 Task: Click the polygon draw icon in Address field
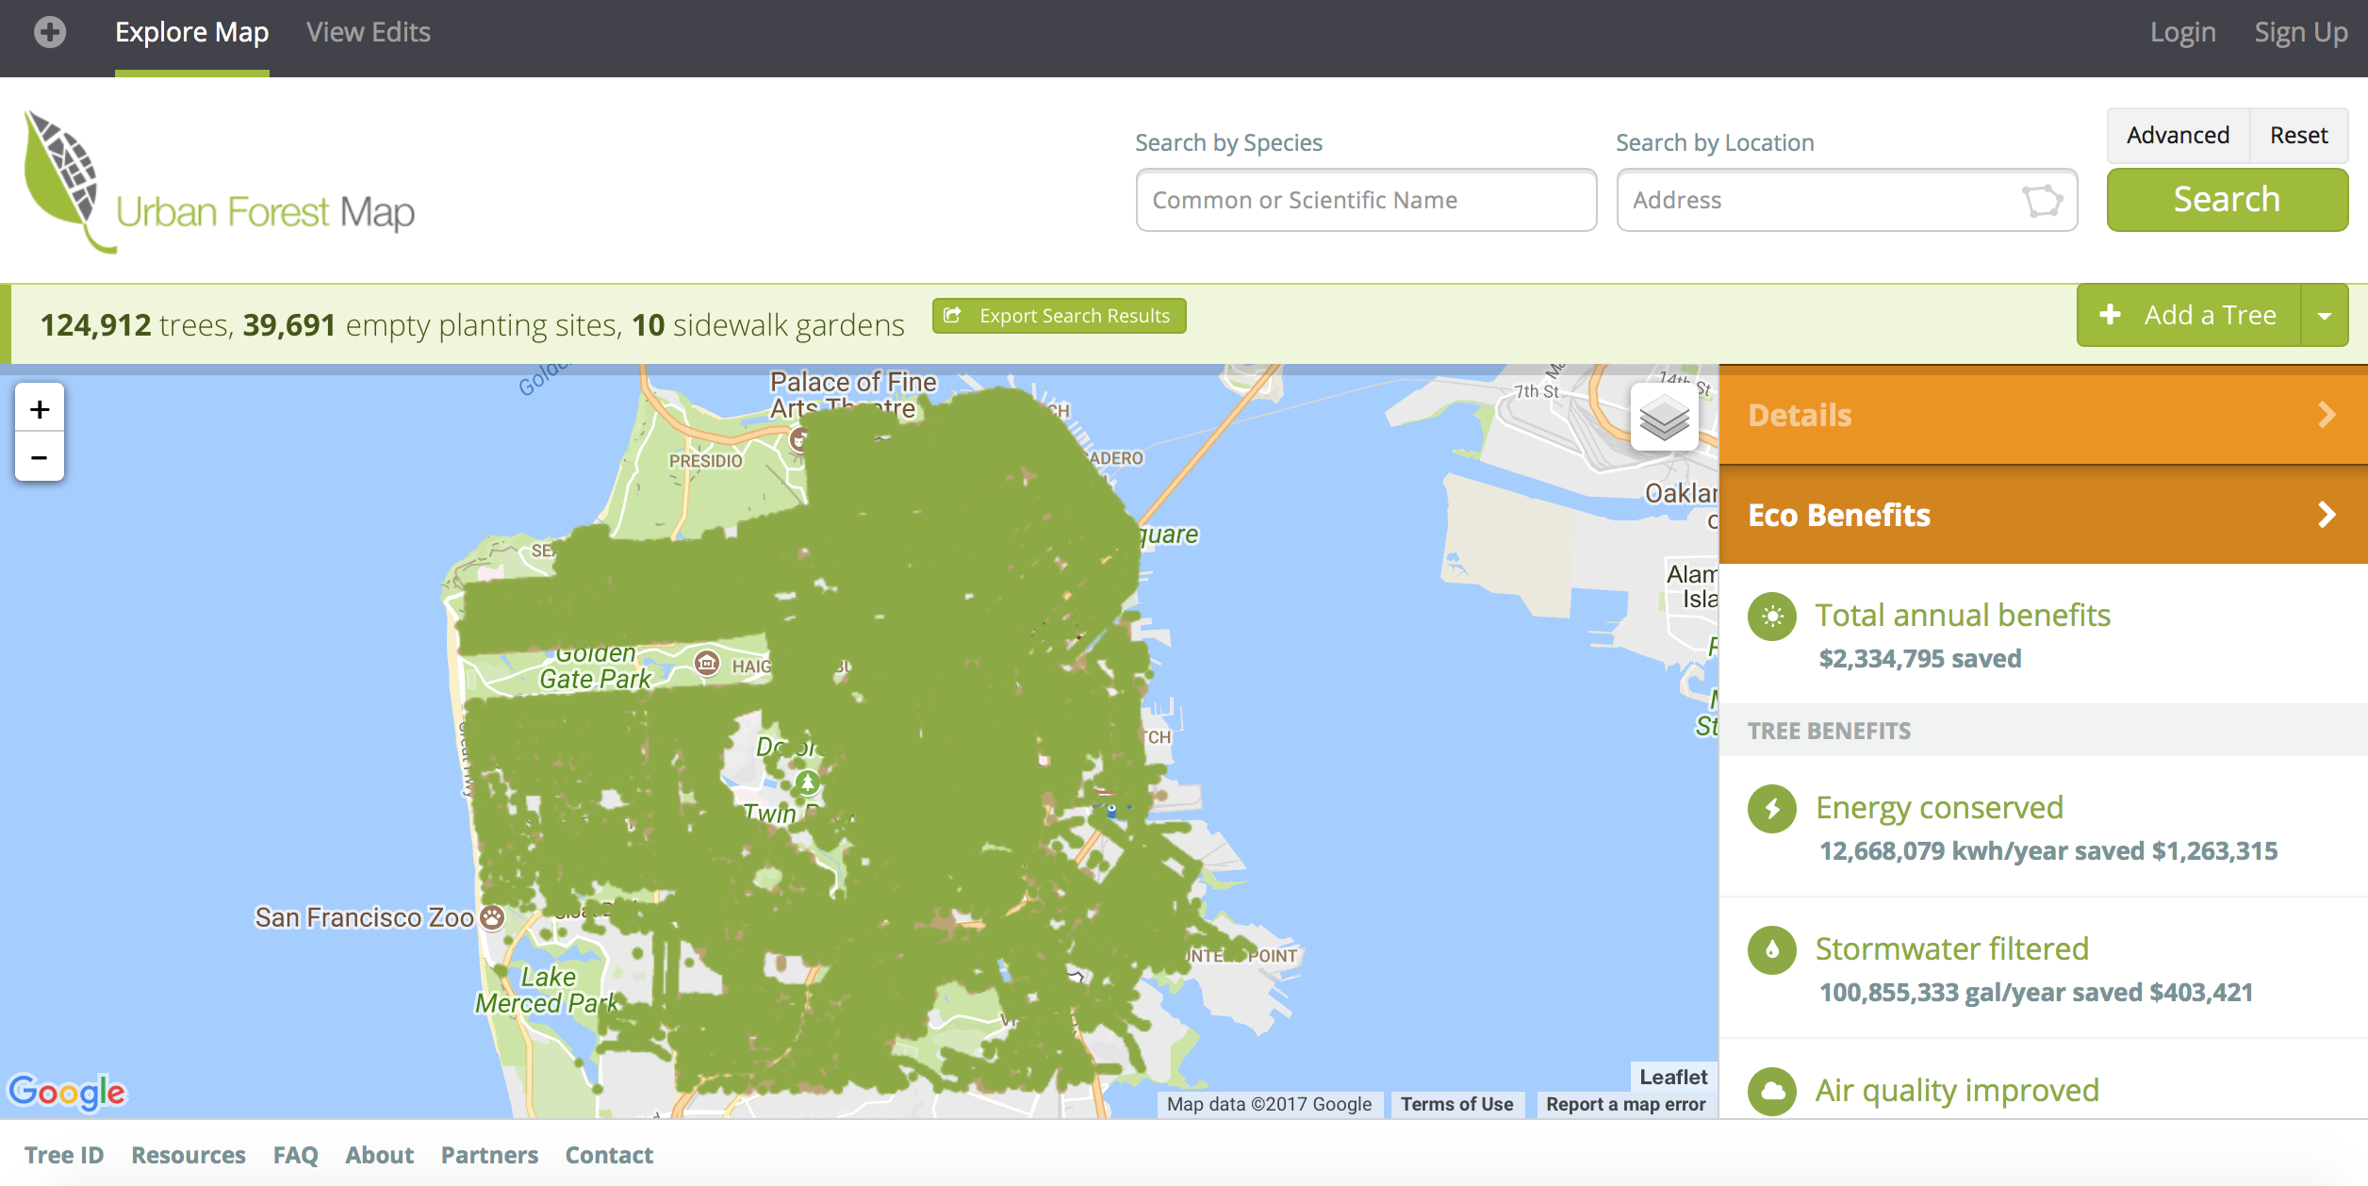coord(2042,201)
